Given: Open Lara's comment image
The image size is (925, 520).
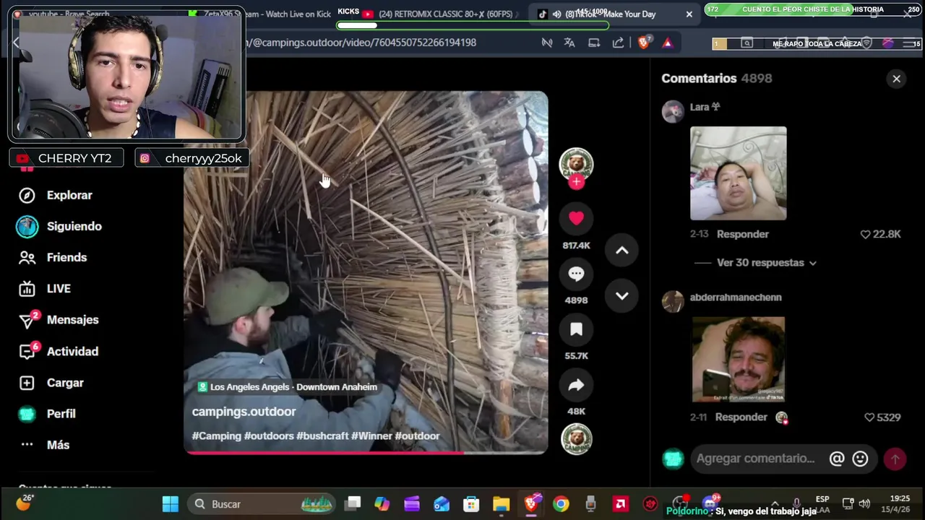Looking at the screenshot, I should pyautogui.click(x=738, y=173).
